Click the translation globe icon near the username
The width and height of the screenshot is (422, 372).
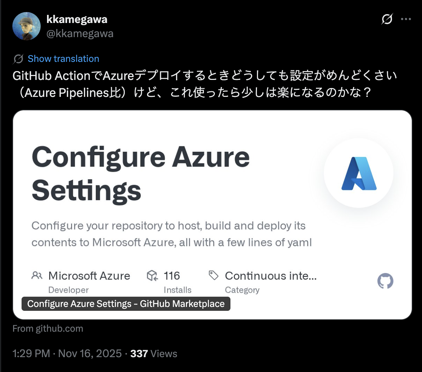click(18, 58)
